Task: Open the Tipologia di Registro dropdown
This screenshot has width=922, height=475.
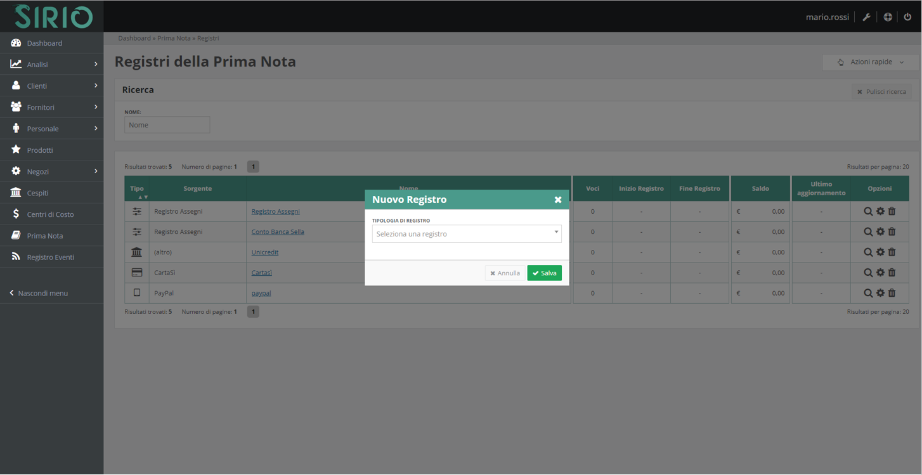Action: tap(466, 234)
